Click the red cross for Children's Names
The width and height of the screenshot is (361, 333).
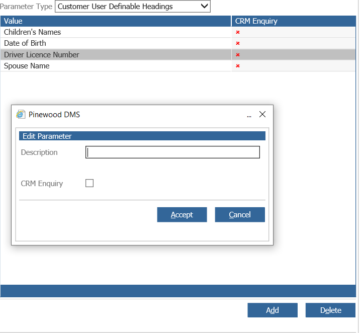click(238, 32)
